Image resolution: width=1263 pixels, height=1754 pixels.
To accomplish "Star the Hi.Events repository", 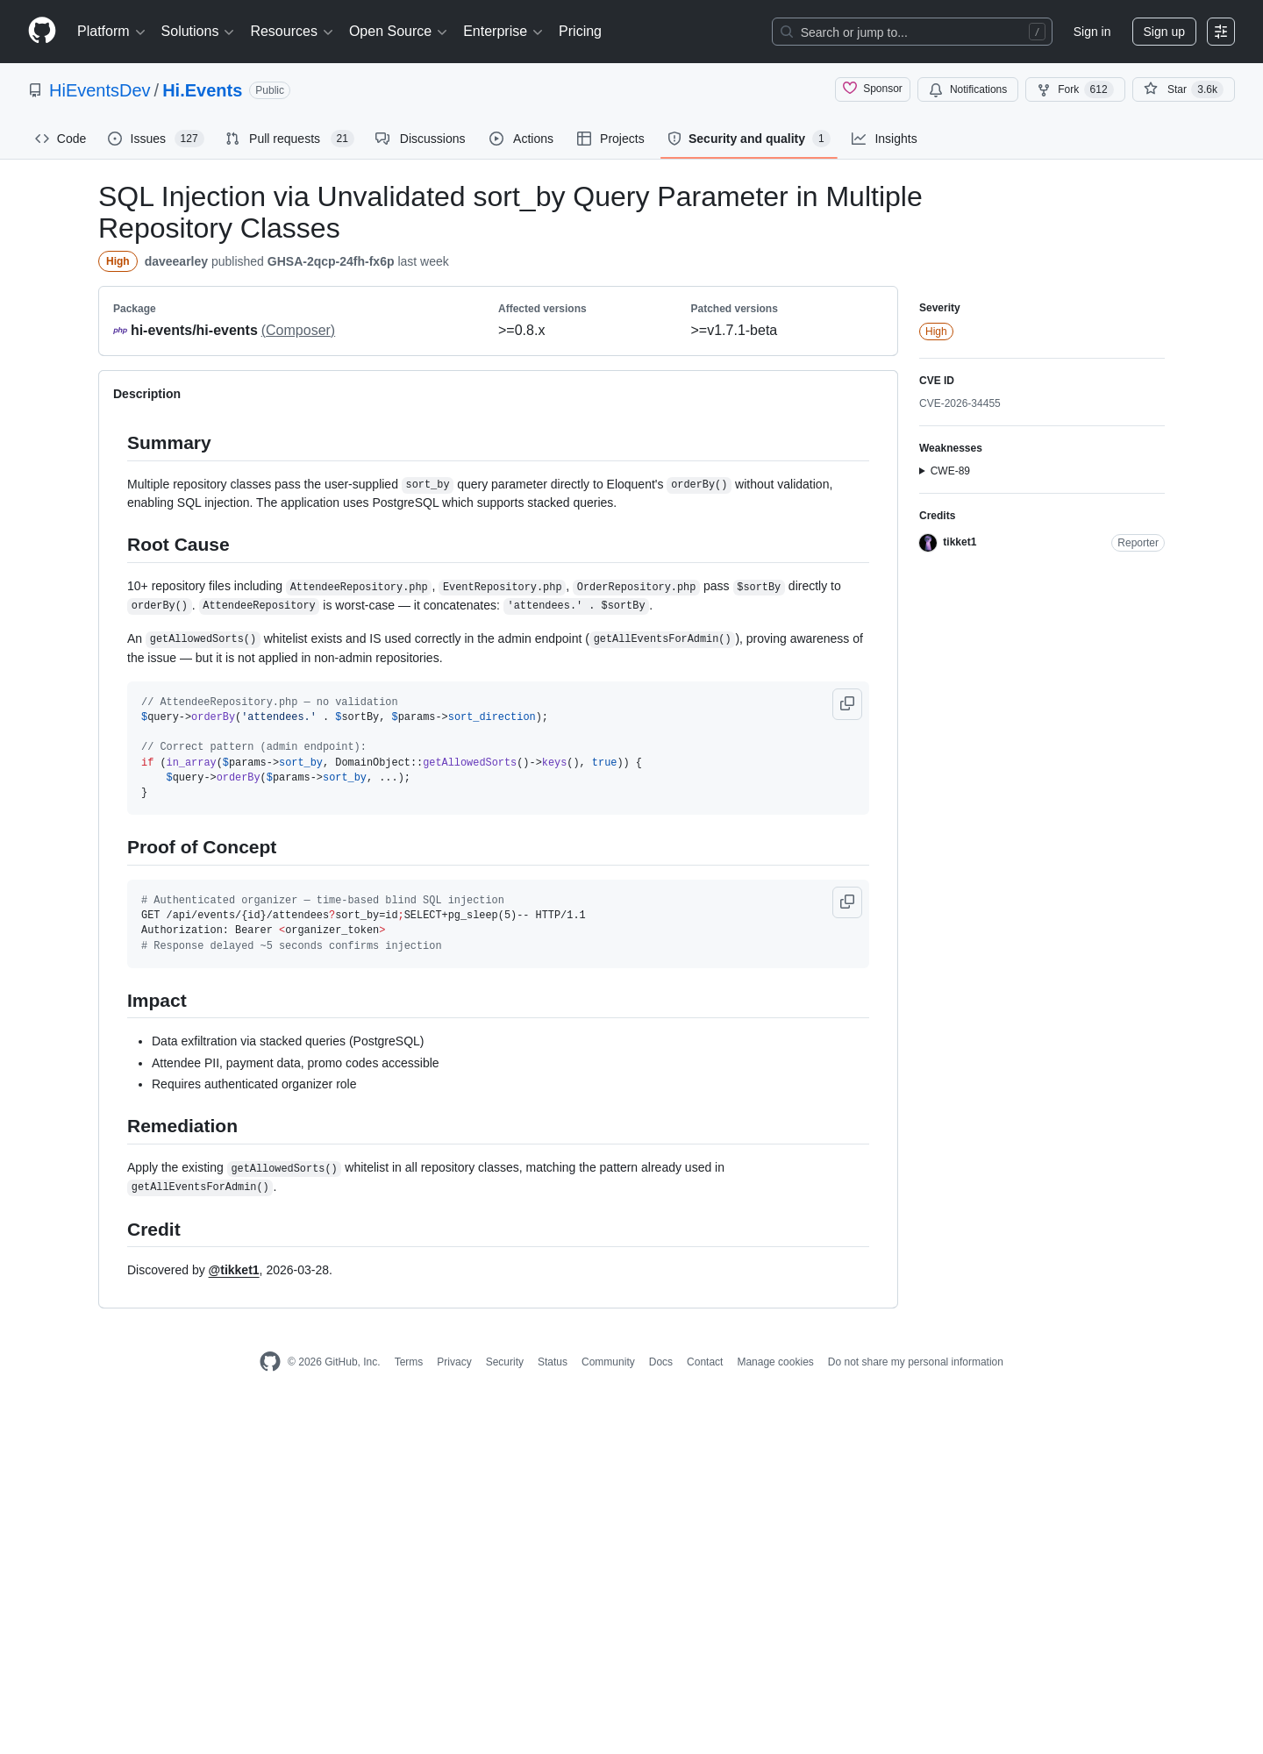I will tap(1183, 89).
